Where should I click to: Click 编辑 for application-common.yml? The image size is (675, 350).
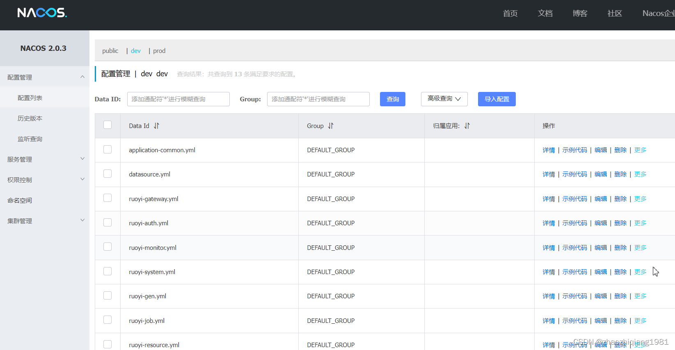pyautogui.click(x=601, y=150)
